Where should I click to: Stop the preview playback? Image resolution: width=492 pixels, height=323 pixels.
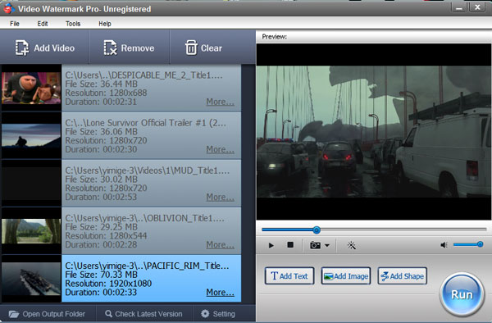[x=290, y=244]
